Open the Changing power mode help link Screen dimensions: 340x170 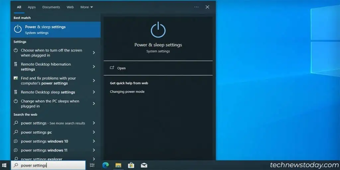coord(127,92)
